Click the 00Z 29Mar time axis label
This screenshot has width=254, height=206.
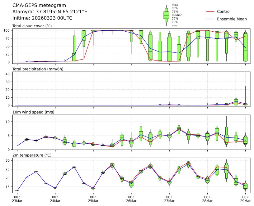(245, 199)
